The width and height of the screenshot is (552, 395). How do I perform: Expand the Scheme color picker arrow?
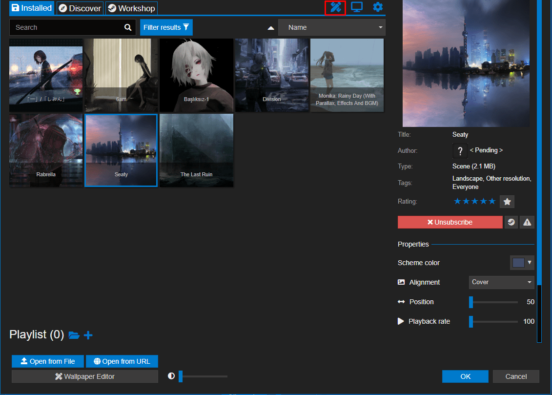pyautogui.click(x=530, y=263)
